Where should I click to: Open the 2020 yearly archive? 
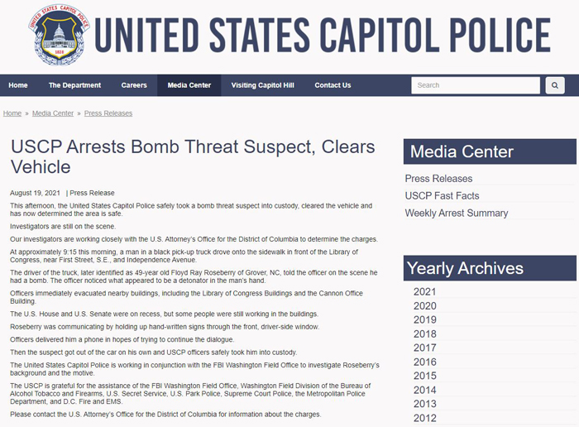(424, 306)
